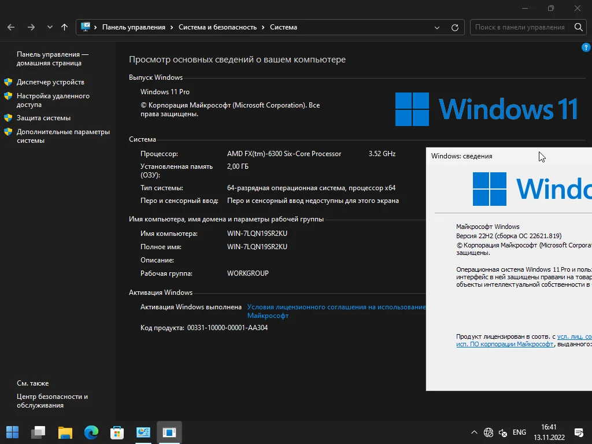Click the blue help question mark icon
The image size is (592, 444).
586,47
